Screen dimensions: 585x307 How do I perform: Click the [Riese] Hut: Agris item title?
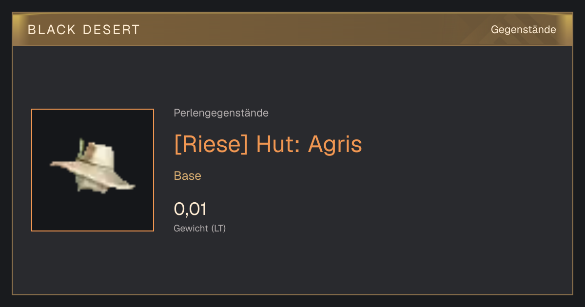pyautogui.click(x=268, y=144)
